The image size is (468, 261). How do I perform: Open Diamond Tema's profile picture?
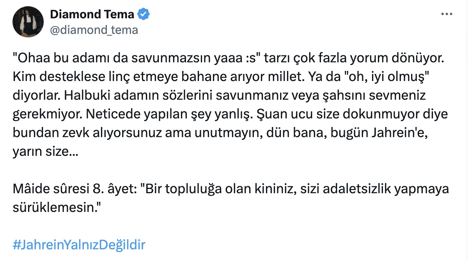(x=28, y=22)
